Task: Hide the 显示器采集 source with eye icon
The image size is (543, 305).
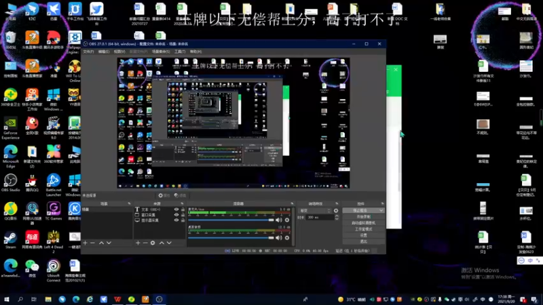Action: pyautogui.click(x=176, y=220)
